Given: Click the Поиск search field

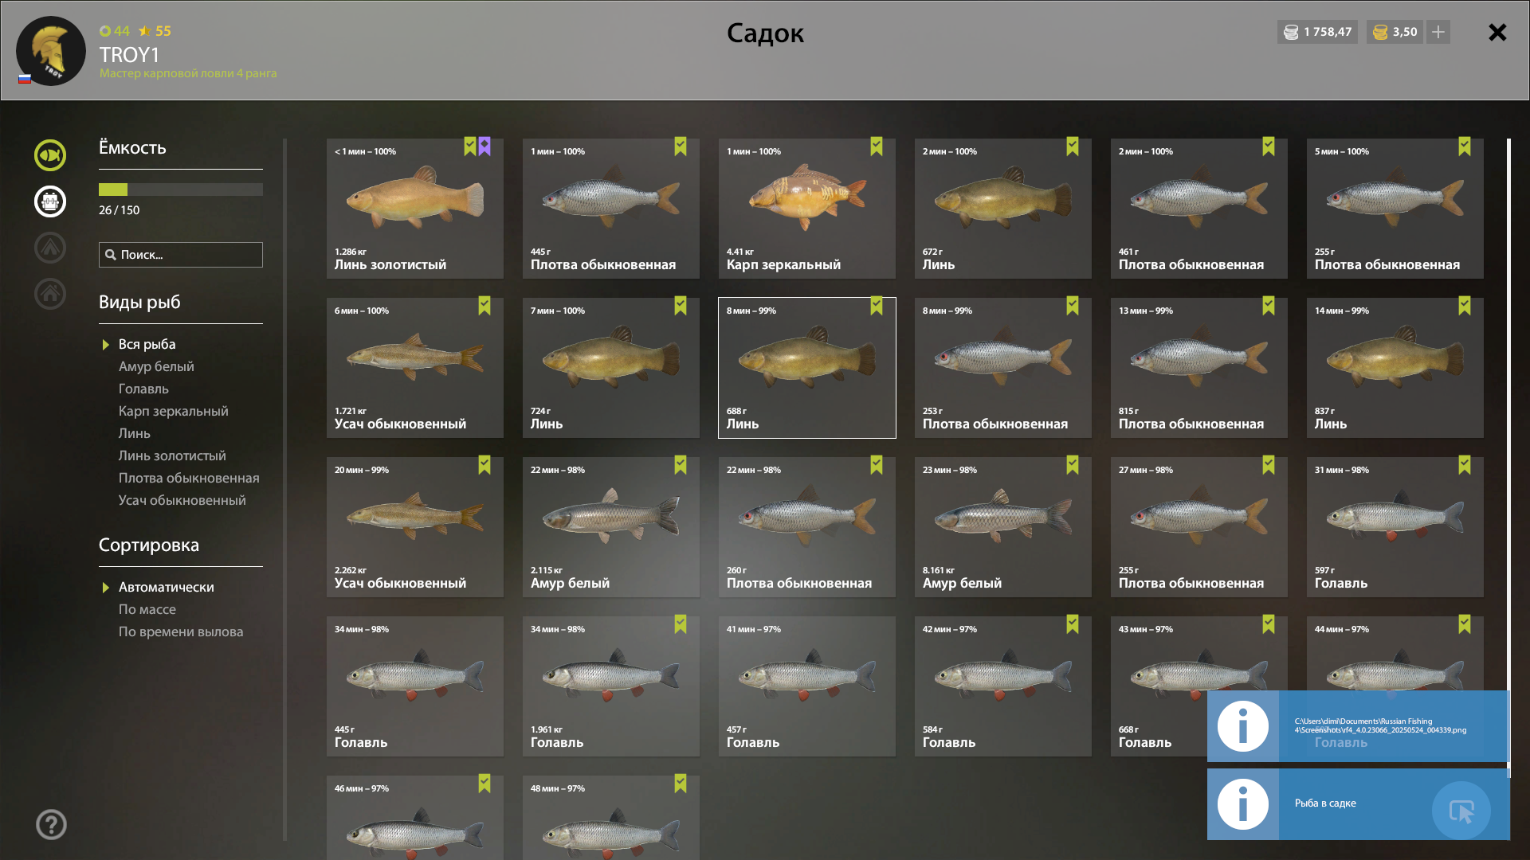Looking at the screenshot, I should [181, 255].
